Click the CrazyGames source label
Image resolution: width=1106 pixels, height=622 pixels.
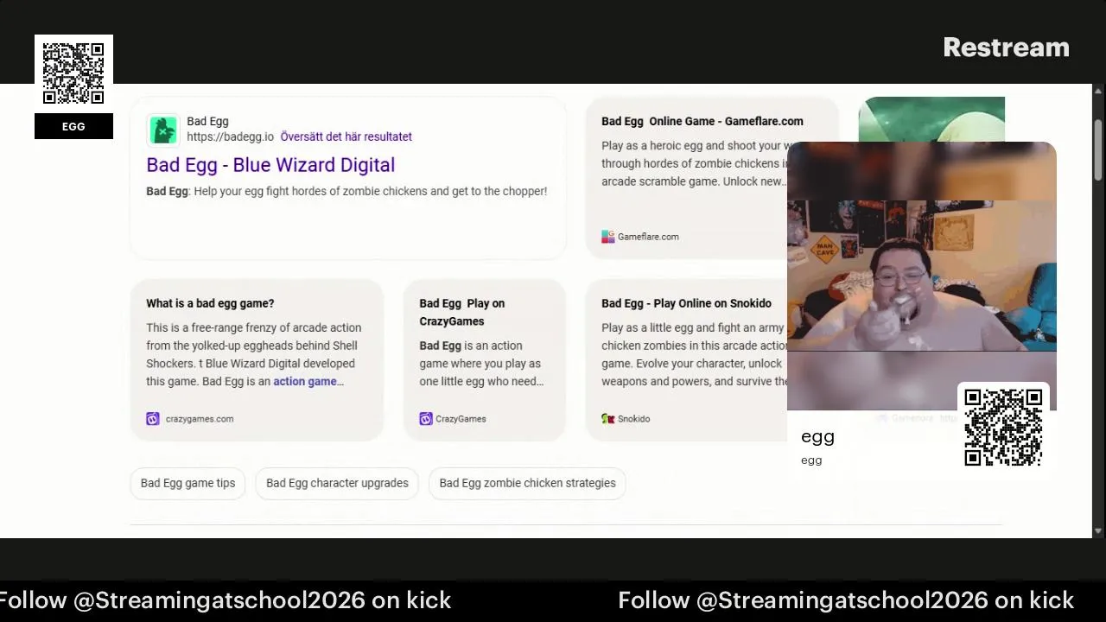click(x=461, y=419)
